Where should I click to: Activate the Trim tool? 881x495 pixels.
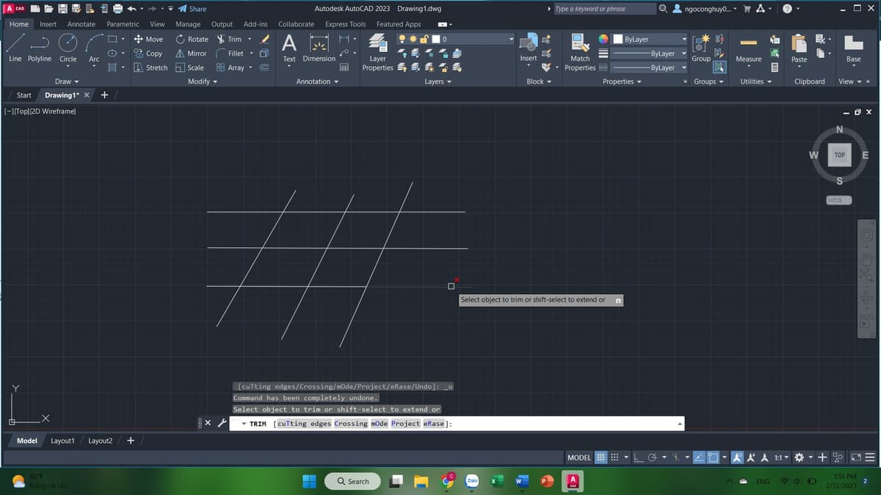click(229, 39)
